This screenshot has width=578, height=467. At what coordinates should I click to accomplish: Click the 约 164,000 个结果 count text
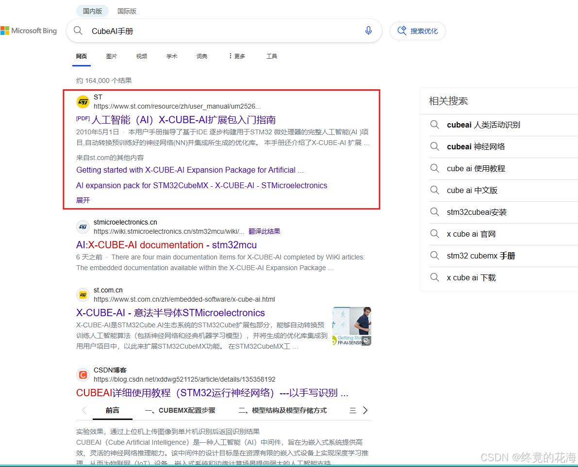(x=104, y=81)
